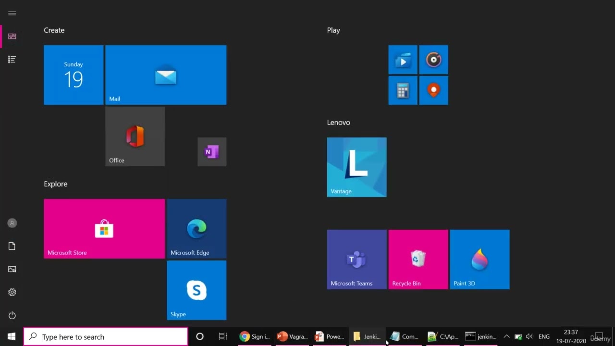This screenshot has height=346, width=615.
Task: Select the 'Play' group header
Action: pyautogui.click(x=333, y=30)
